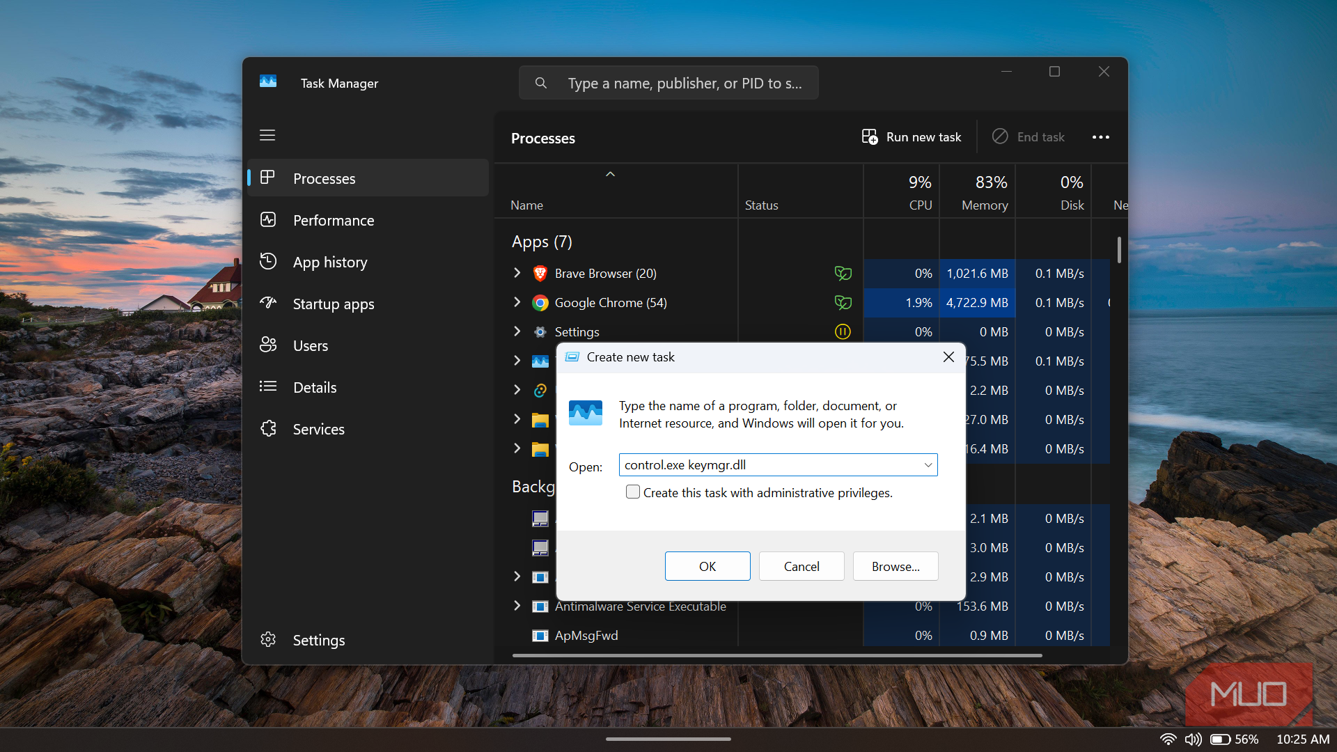Click the battery icon showing 56%

pyautogui.click(x=1220, y=739)
